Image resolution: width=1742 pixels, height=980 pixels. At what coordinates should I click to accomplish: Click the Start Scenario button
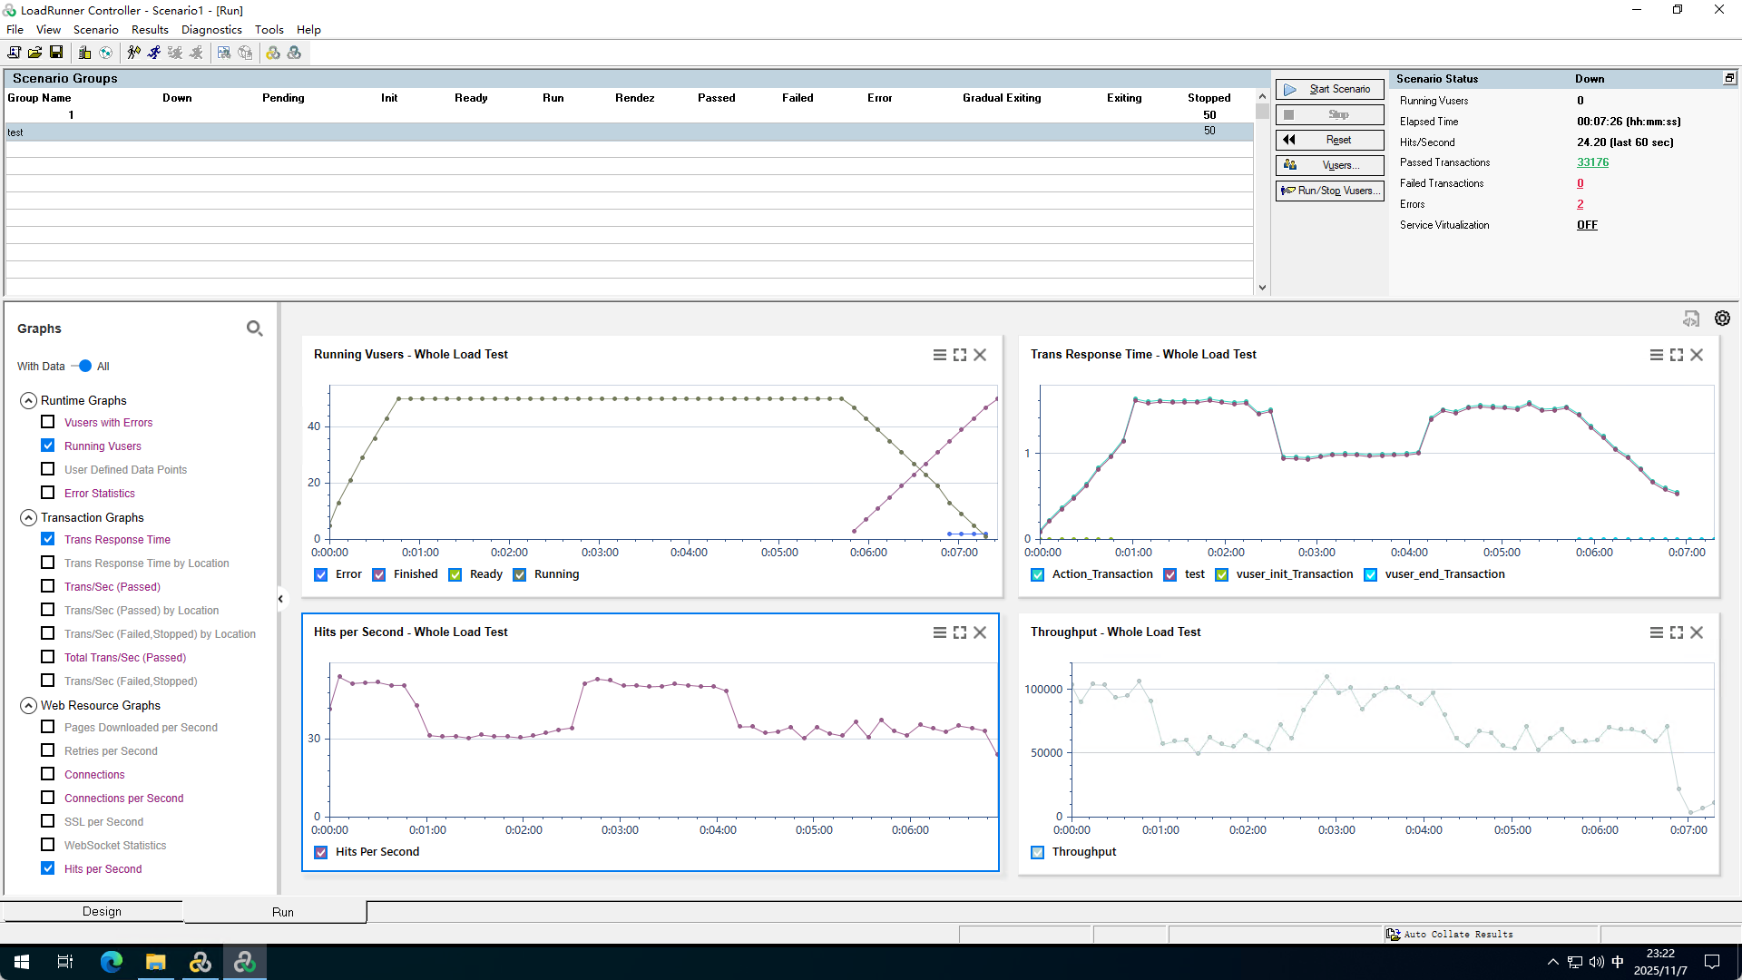1329,89
